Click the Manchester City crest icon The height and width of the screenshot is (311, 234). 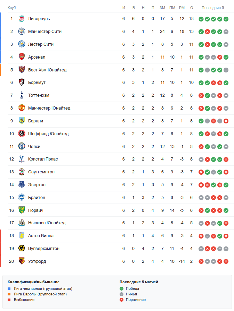tap(22, 32)
